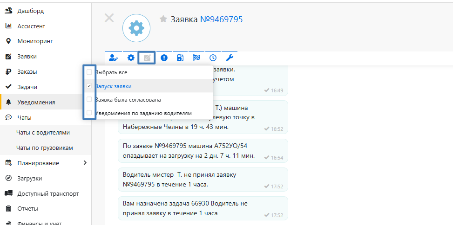
Task: Mark request as favorite with star
Action: coord(163,19)
